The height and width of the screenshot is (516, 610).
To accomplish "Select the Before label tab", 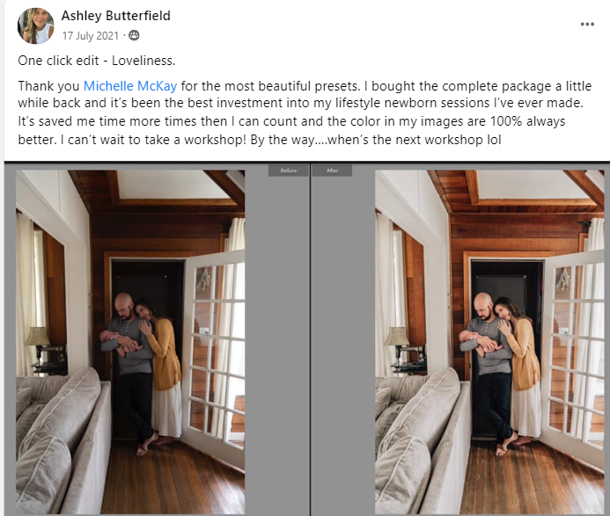I will point(288,171).
